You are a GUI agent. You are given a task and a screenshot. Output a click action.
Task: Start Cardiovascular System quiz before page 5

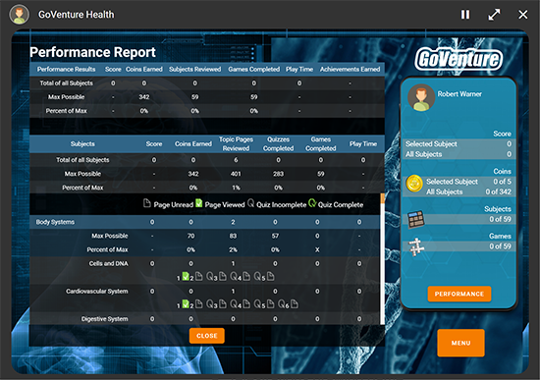pyautogui.click(x=257, y=303)
